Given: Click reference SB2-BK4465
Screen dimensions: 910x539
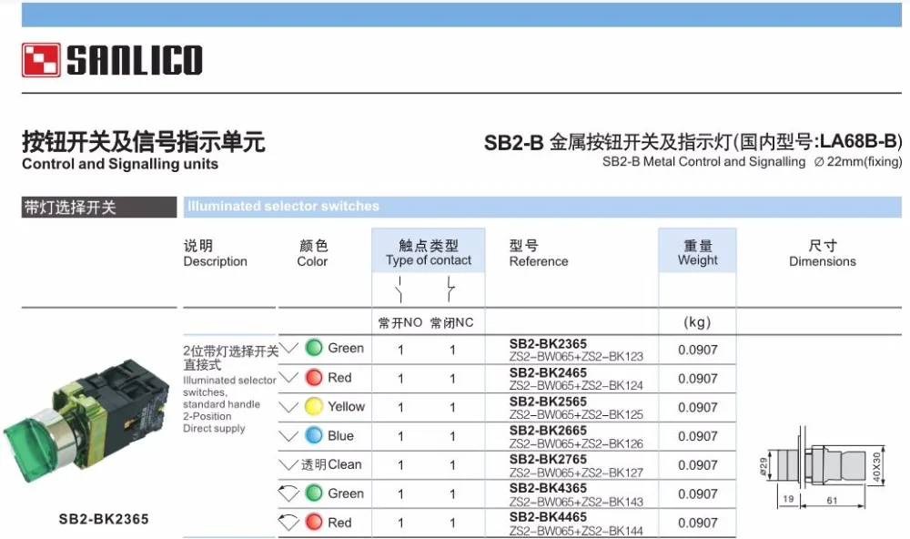Looking at the screenshot, I should tap(548, 517).
